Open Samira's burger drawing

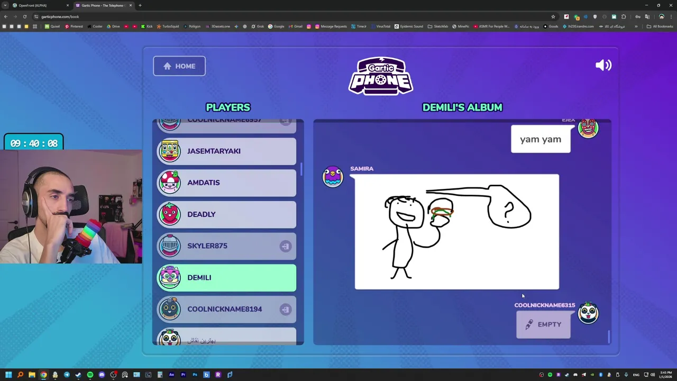[x=456, y=232]
